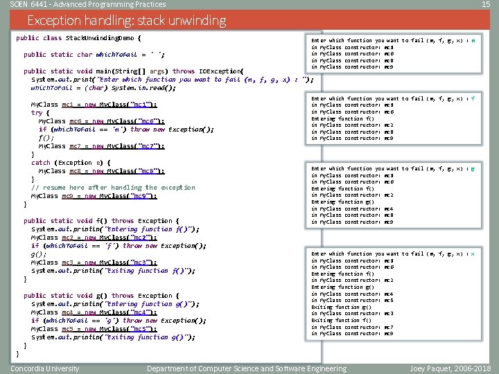Click the 'whichToFail = (char) System.in.read();' line
The image size is (499, 374).
(x=103, y=88)
